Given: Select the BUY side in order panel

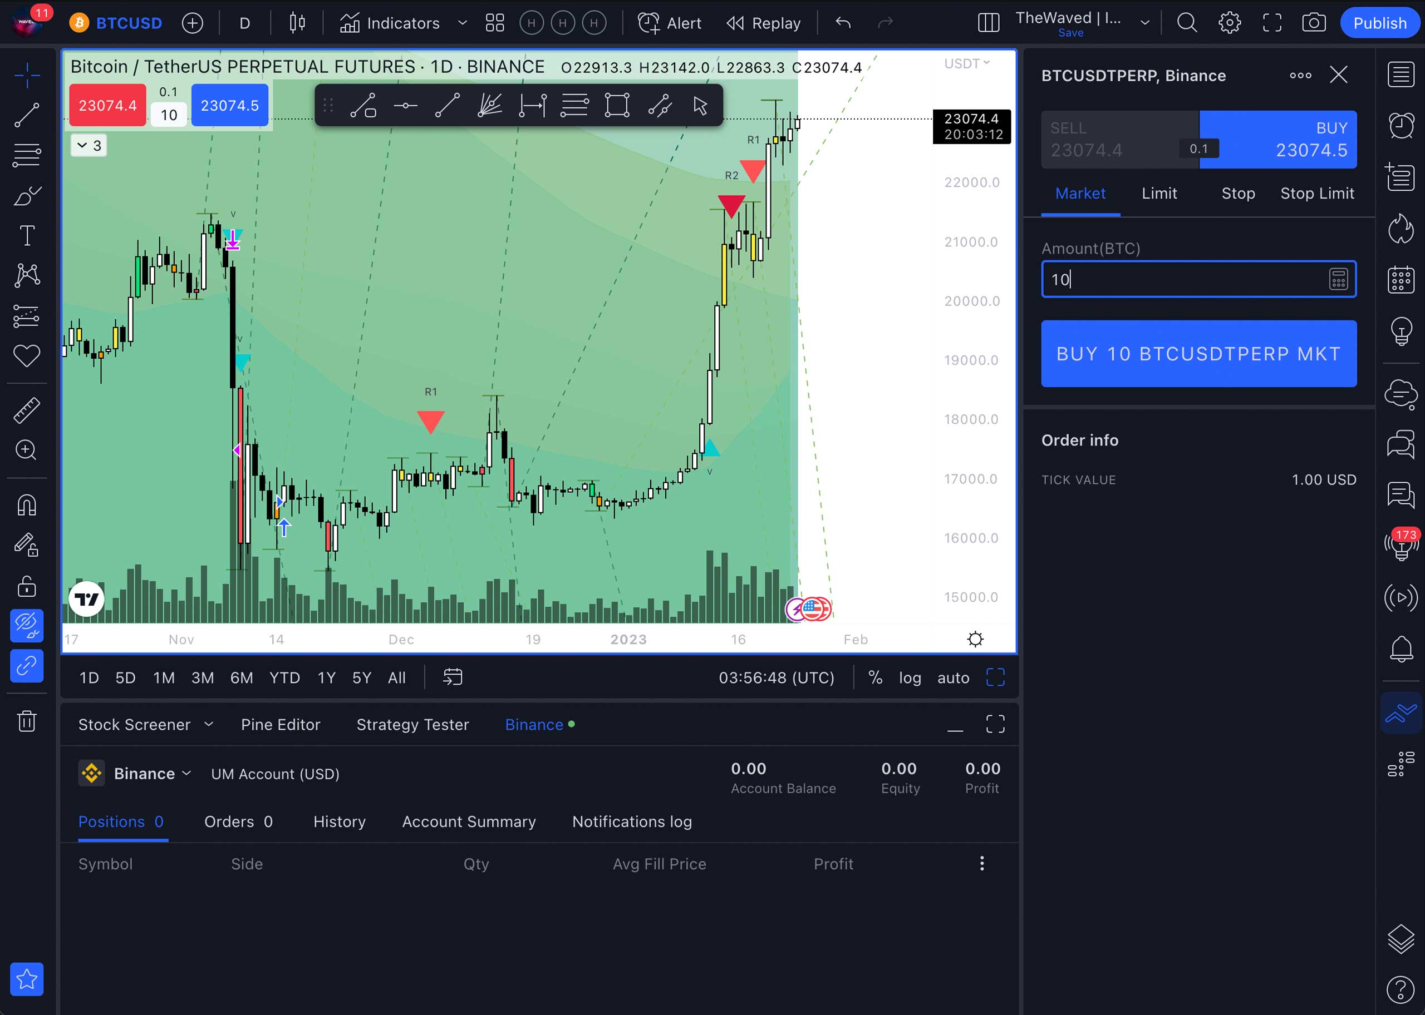Looking at the screenshot, I should (1278, 140).
